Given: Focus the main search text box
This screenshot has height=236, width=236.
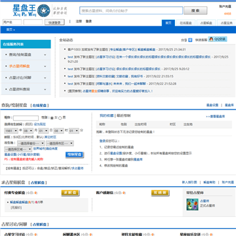Looking at the screenshot, I should tap(131, 10).
